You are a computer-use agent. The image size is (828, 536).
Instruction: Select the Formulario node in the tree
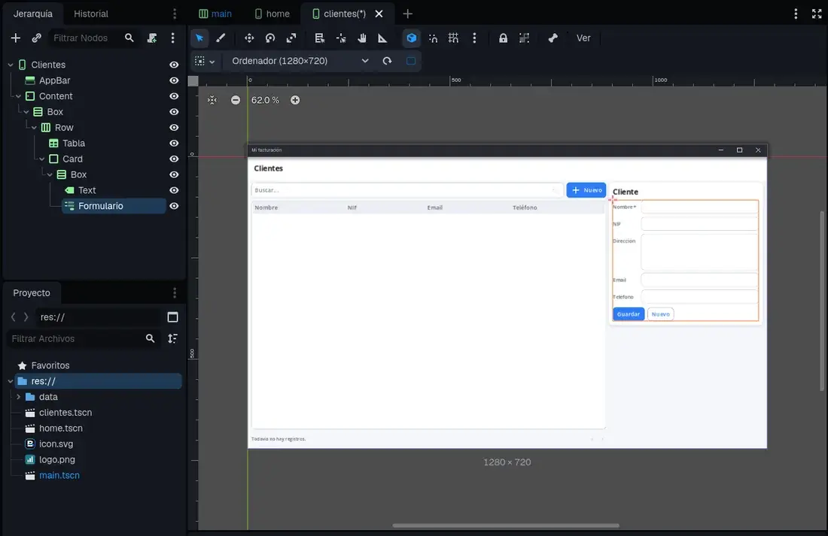(101, 206)
